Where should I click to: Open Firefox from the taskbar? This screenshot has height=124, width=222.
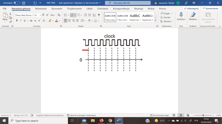pos(101,121)
